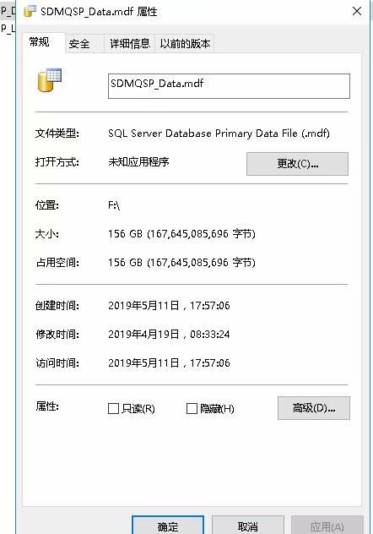This screenshot has height=534, width=373.
Task: Click the location value F:\
Action: click(x=114, y=205)
